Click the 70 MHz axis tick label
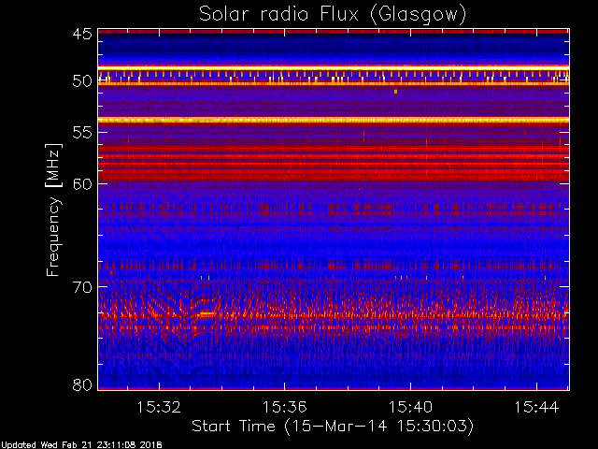This screenshot has width=598, height=449. click(82, 287)
